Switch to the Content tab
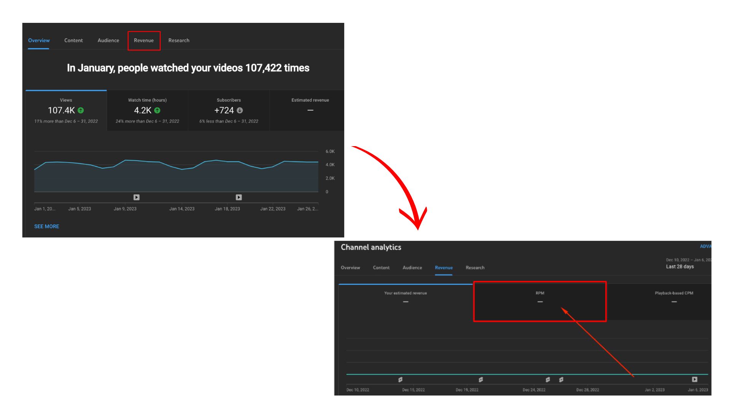731x411 pixels. tap(73, 40)
